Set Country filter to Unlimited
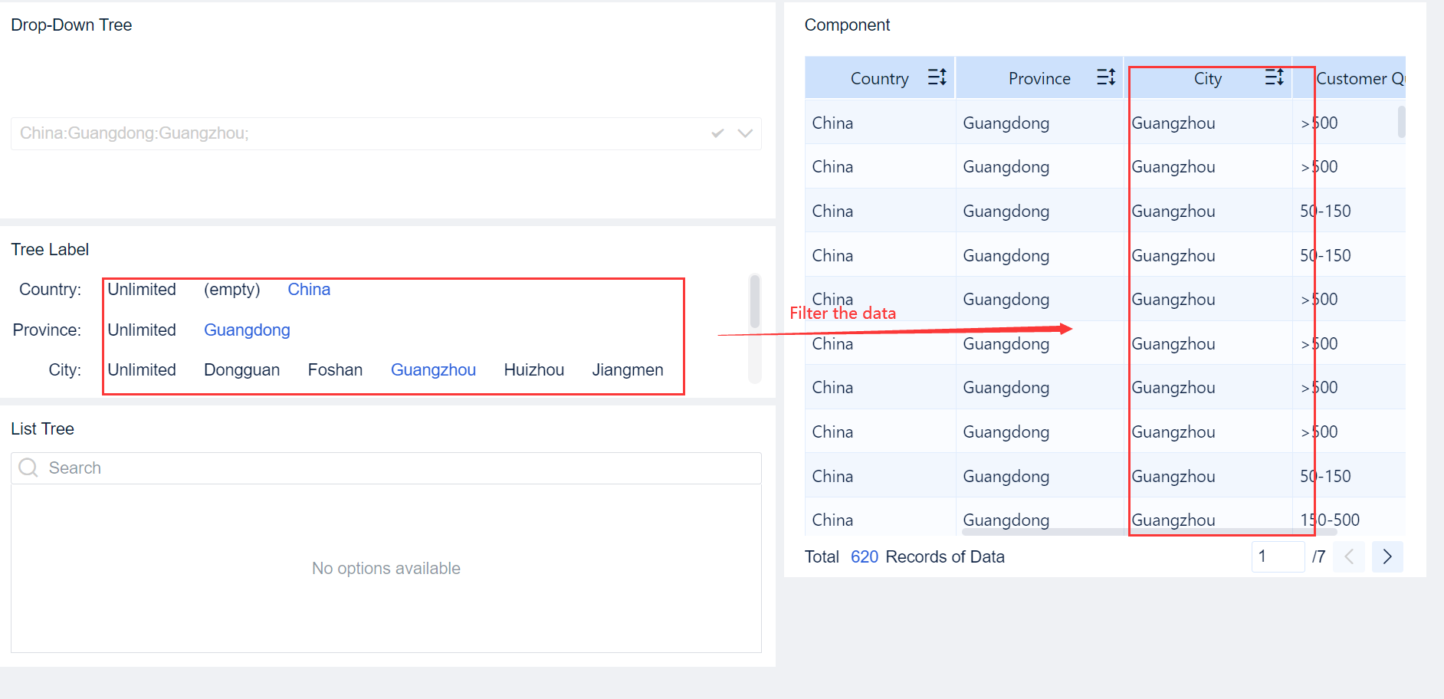Image resolution: width=1444 pixels, height=699 pixels. point(142,289)
